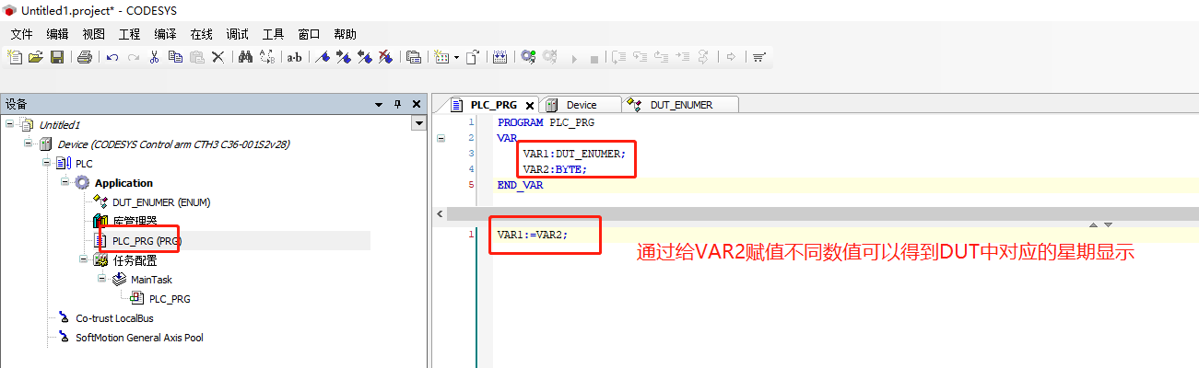Select the Application node label
Screen dimensions: 1199x368
pyautogui.click(x=123, y=182)
